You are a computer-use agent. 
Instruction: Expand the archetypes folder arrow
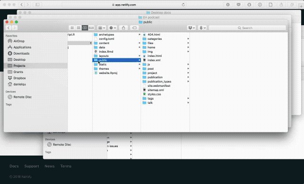coord(139,35)
